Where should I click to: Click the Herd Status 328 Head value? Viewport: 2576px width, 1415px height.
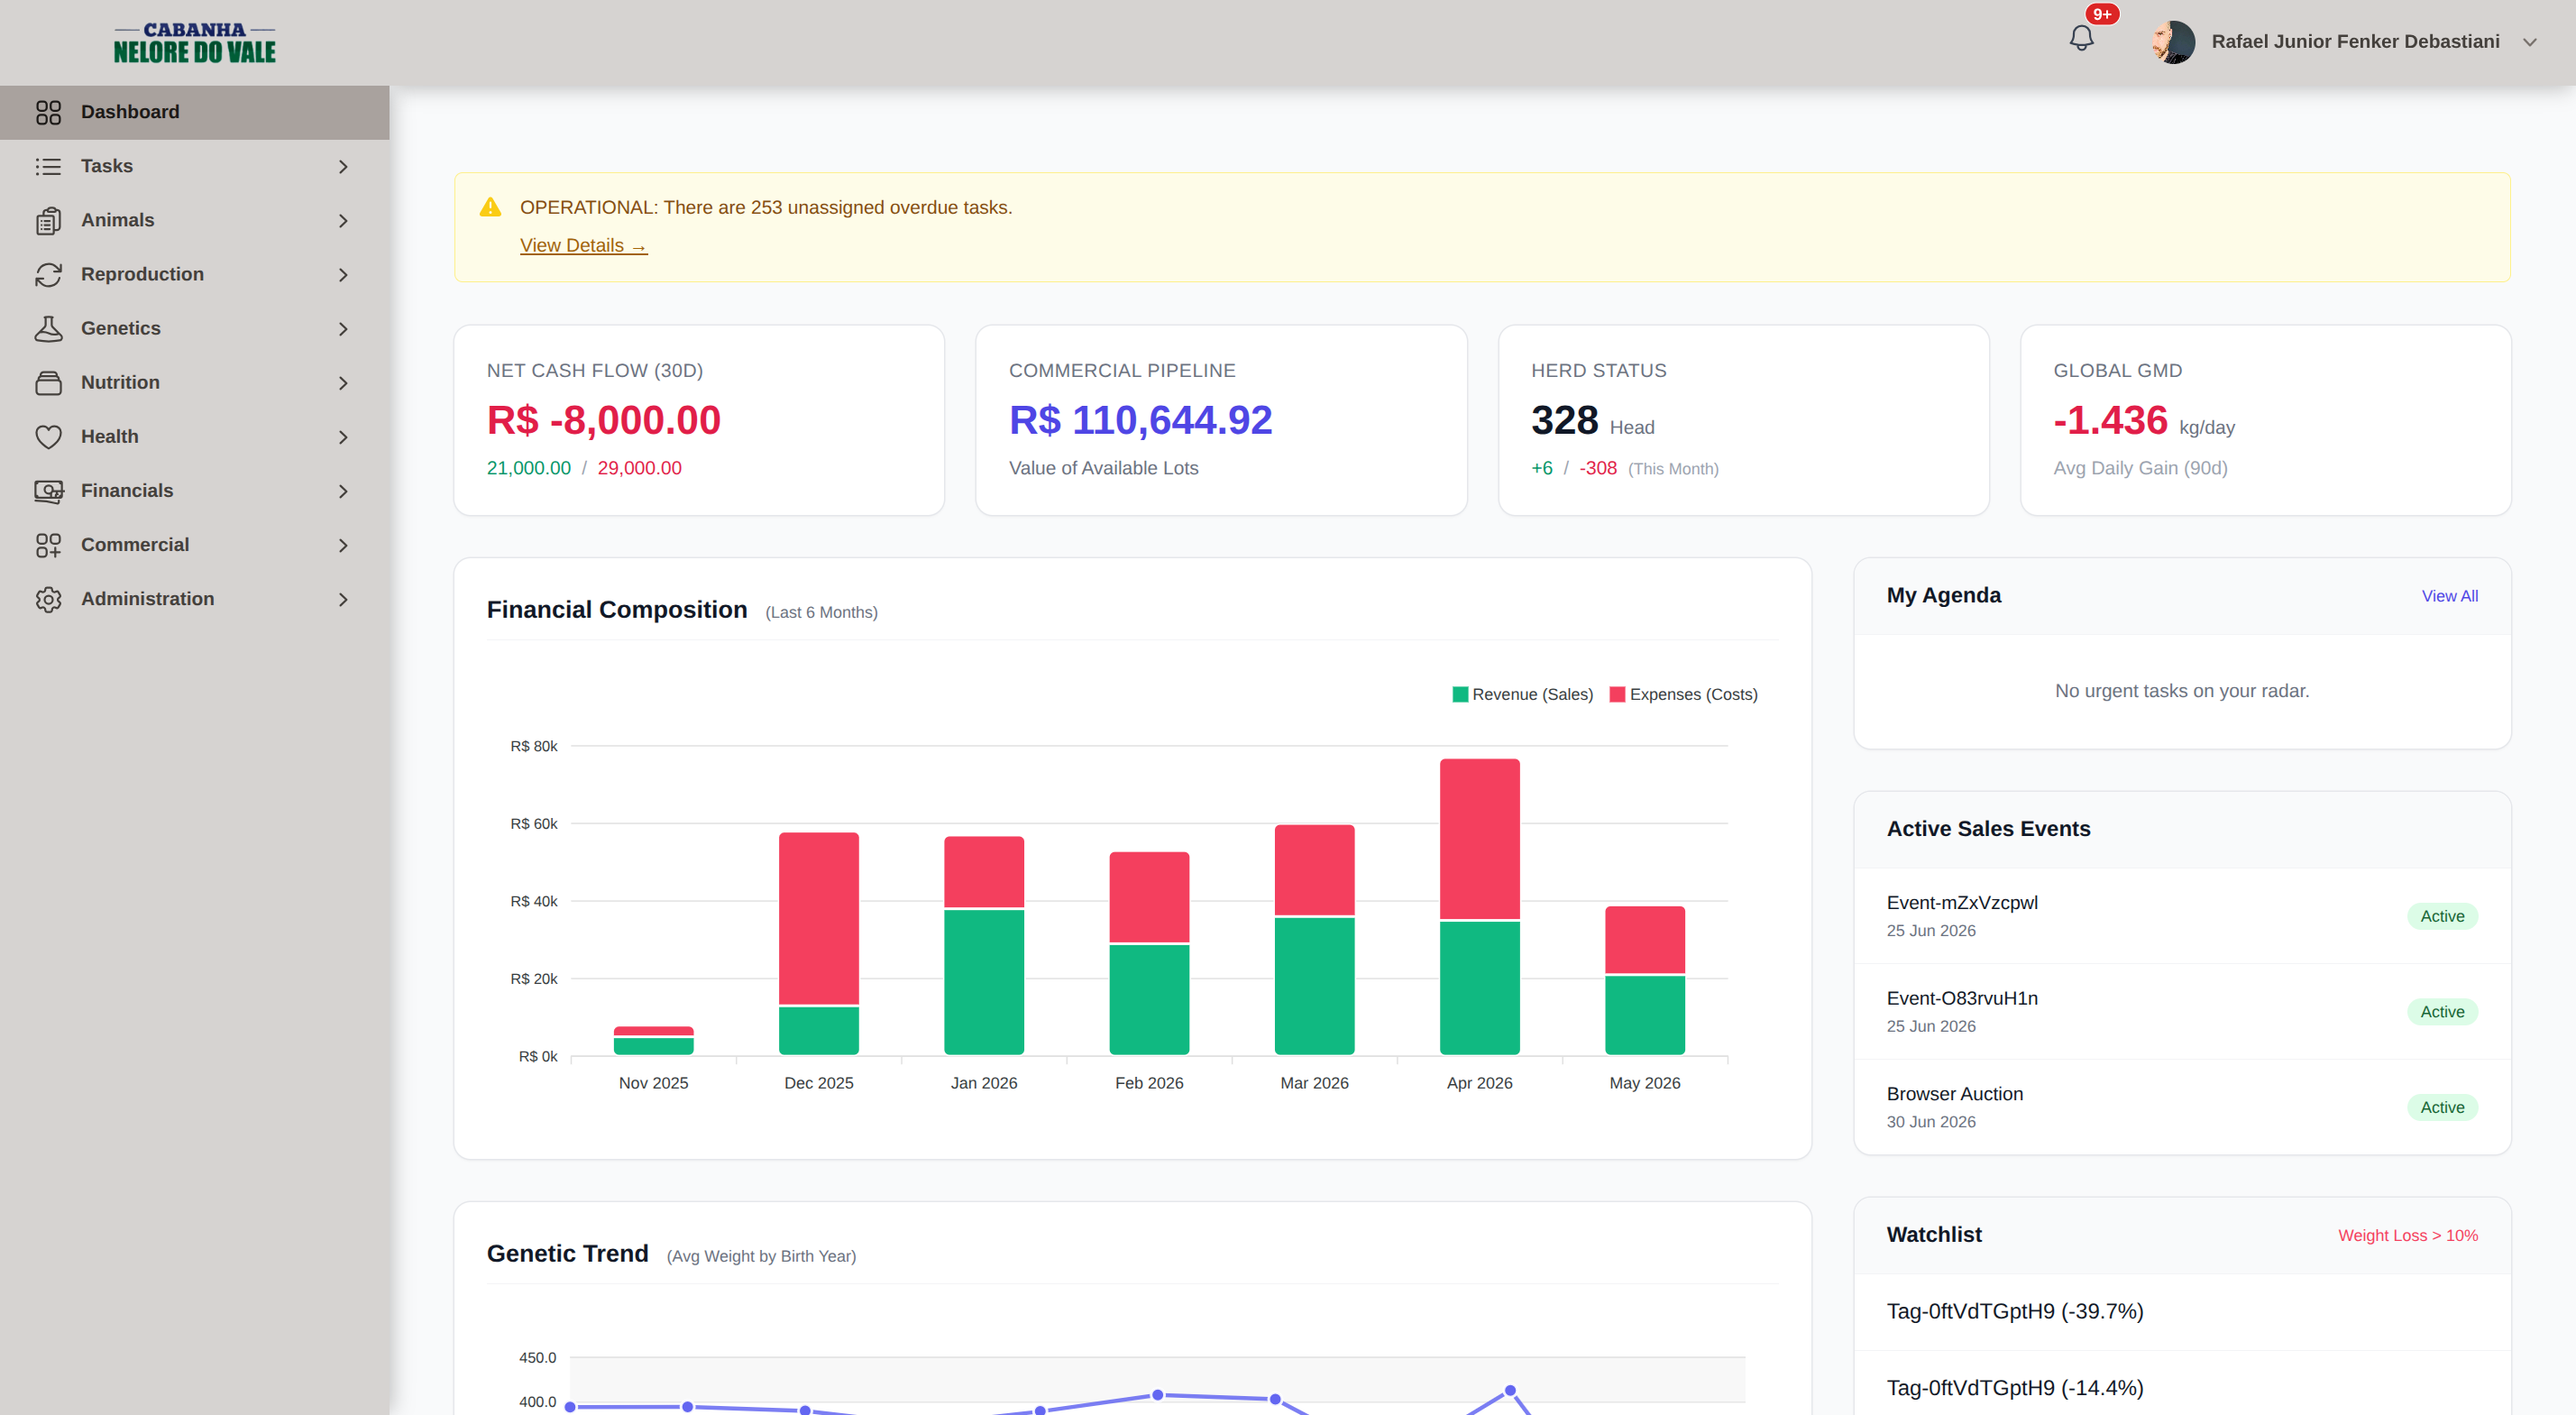click(1592, 421)
